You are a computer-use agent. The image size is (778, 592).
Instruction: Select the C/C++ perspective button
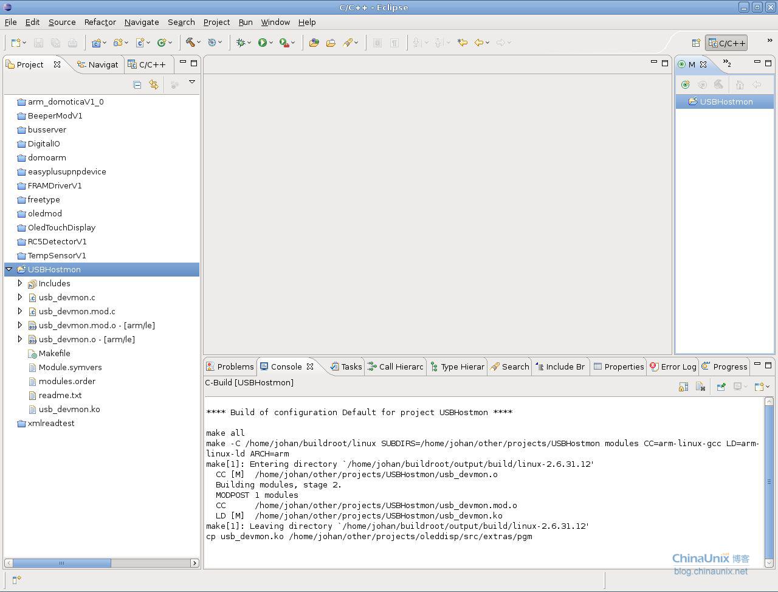tap(726, 43)
